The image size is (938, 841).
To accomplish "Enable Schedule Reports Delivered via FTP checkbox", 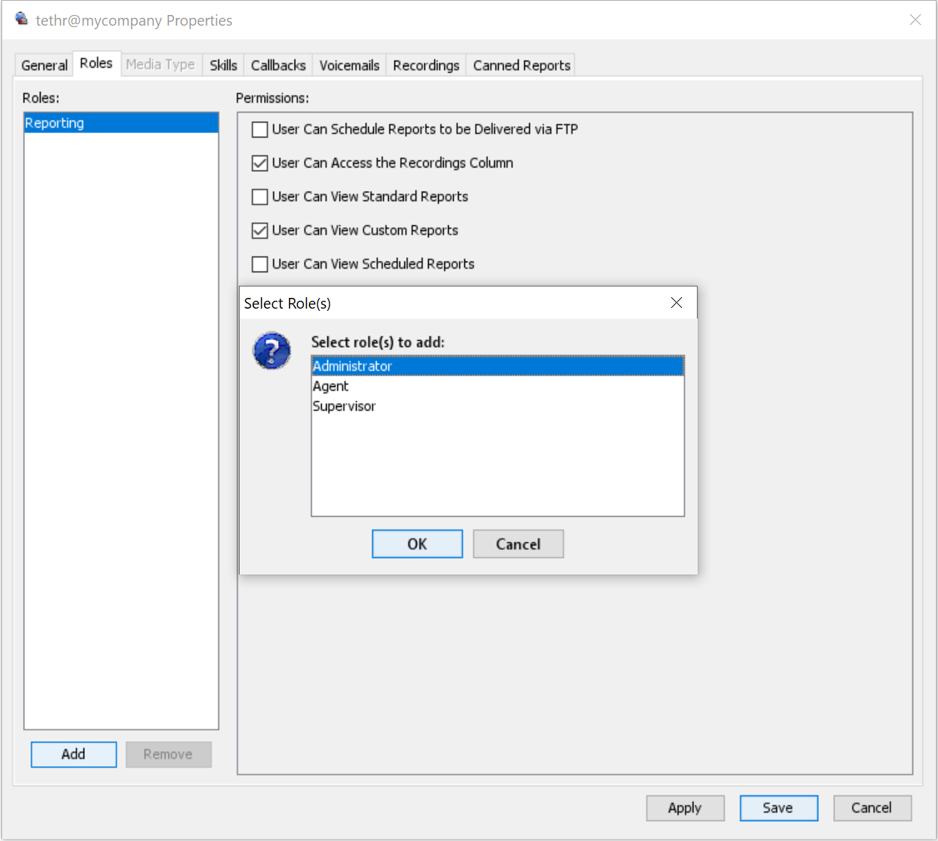I will click(x=260, y=130).
